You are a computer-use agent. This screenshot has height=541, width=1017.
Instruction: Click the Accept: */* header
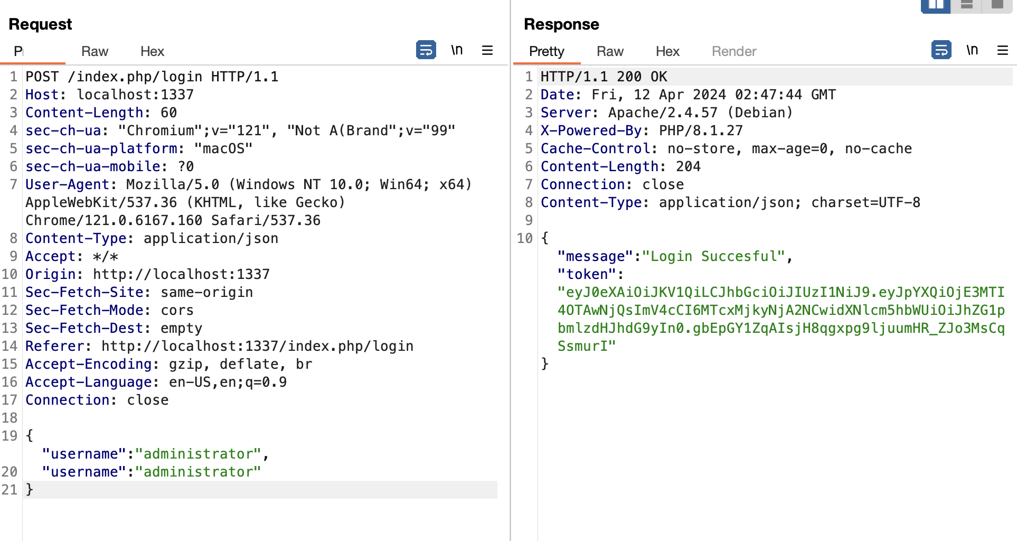click(x=72, y=256)
